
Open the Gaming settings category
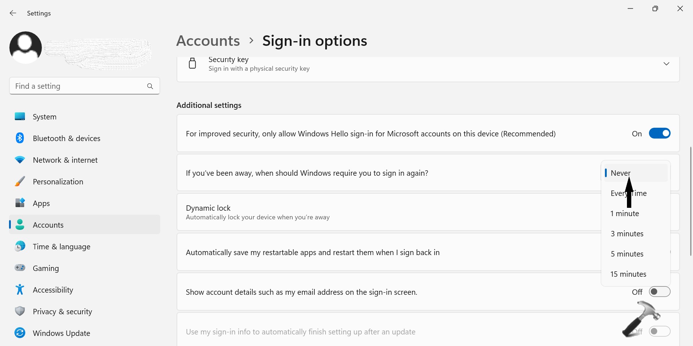pos(46,268)
